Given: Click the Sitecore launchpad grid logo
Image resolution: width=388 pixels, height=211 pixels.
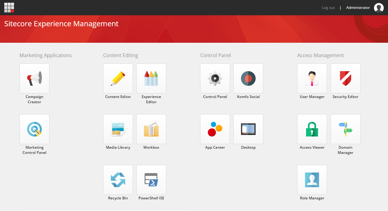Looking at the screenshot, I should [x=9, y=8].
